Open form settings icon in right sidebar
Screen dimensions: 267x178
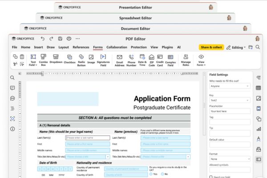tap(259, 159)
